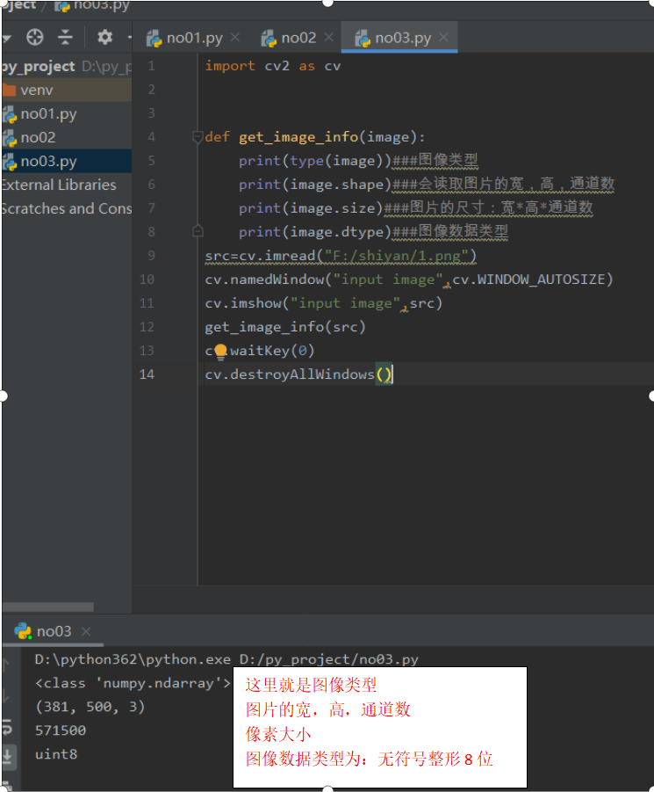654x792 pixels.
Task: Click line number 9 in the gutter
Action: click(151, 256)
